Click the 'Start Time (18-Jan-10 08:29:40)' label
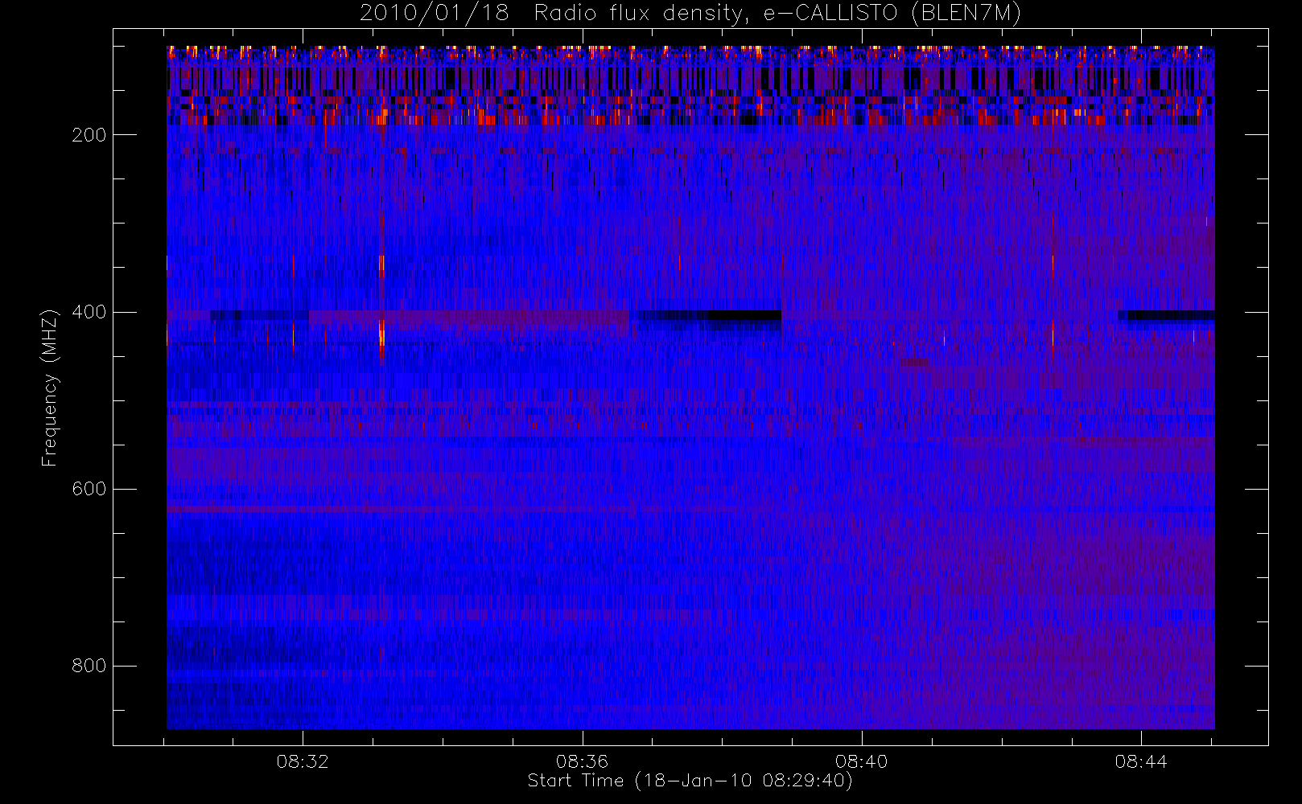 tap(690, 781)
